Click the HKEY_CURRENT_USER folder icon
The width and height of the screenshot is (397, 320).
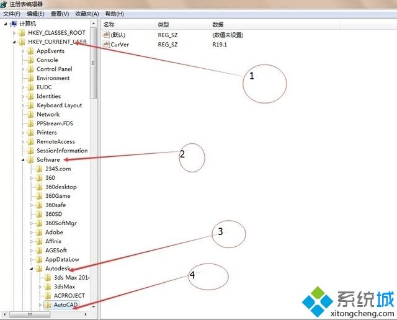tap(22, 42)
